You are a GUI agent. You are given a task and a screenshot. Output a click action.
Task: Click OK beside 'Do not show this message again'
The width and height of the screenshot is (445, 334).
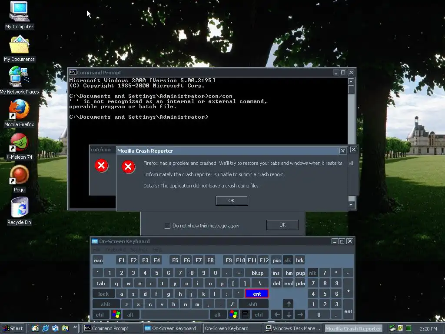[x=282, y=225]
